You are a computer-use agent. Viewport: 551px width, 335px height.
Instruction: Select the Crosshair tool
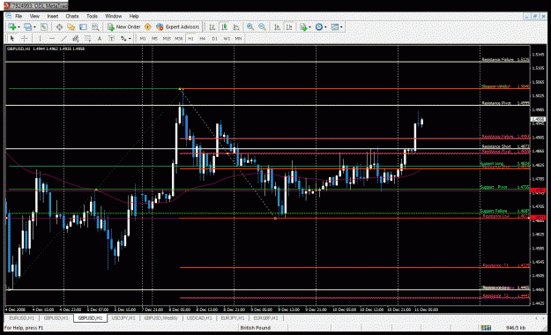(25, 38)
